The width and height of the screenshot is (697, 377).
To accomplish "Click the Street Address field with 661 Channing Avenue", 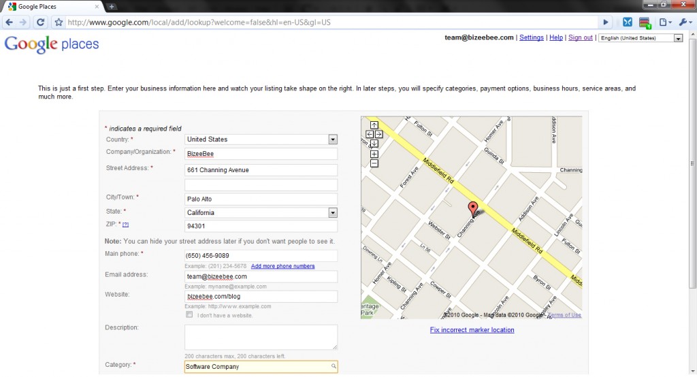I will click(x=261, y=170).
